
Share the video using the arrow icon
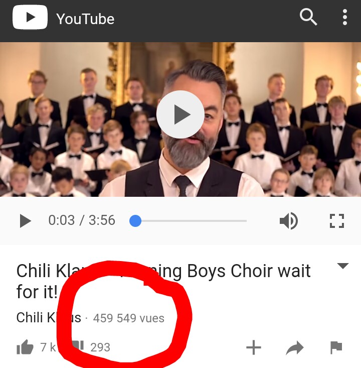coord(295,347)
